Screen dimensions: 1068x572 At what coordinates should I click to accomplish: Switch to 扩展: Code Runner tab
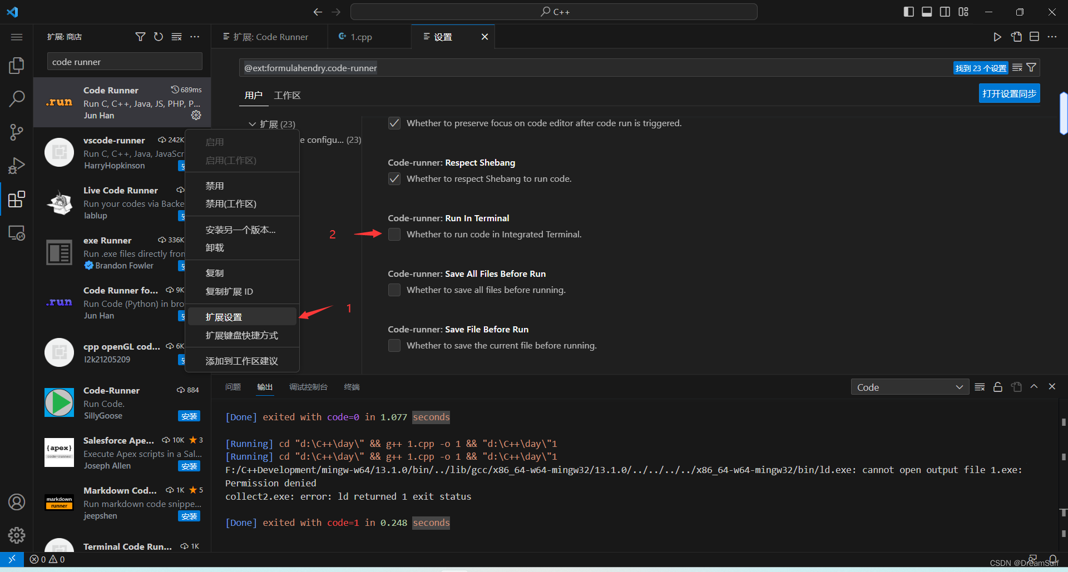coord(270,37)
